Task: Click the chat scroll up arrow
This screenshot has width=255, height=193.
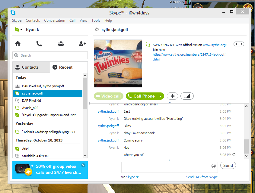Action: [246, 107]
